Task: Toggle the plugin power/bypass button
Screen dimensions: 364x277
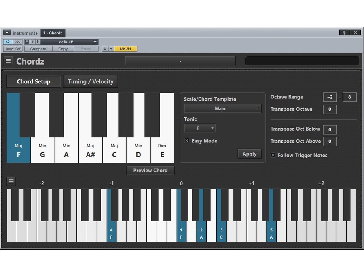Action: pos(8,42)
